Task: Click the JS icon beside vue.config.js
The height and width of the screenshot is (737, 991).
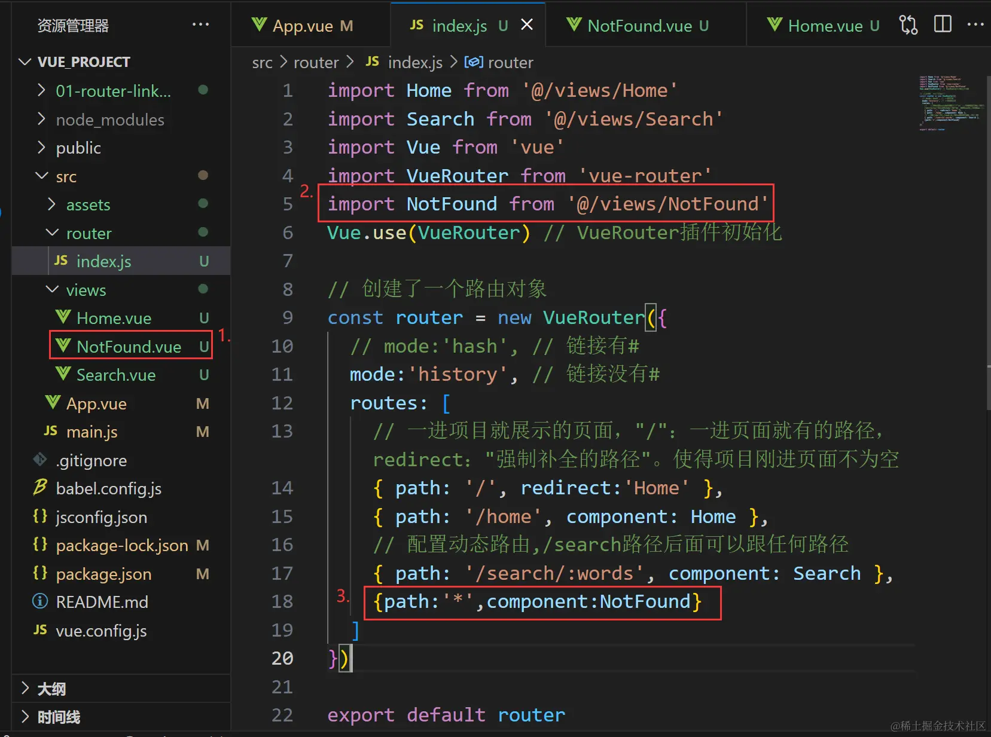Action: click(x=40, y=630)
